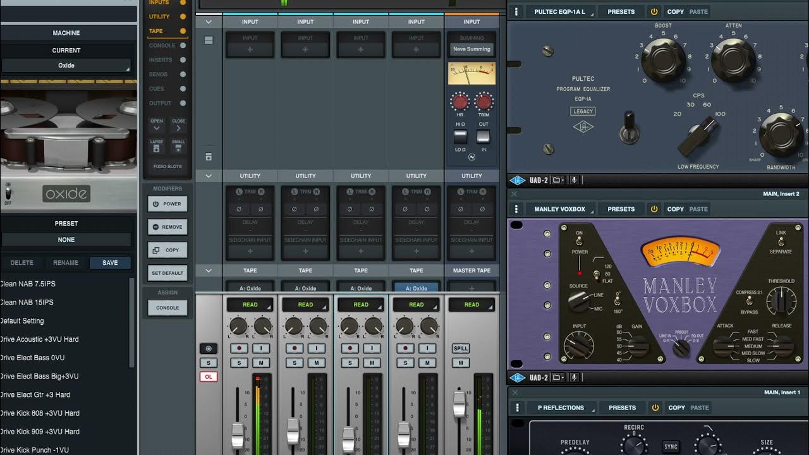This screenshot has height=455, width=809.
Task: Click the CLOSE chevron
Action: (179, 128)
